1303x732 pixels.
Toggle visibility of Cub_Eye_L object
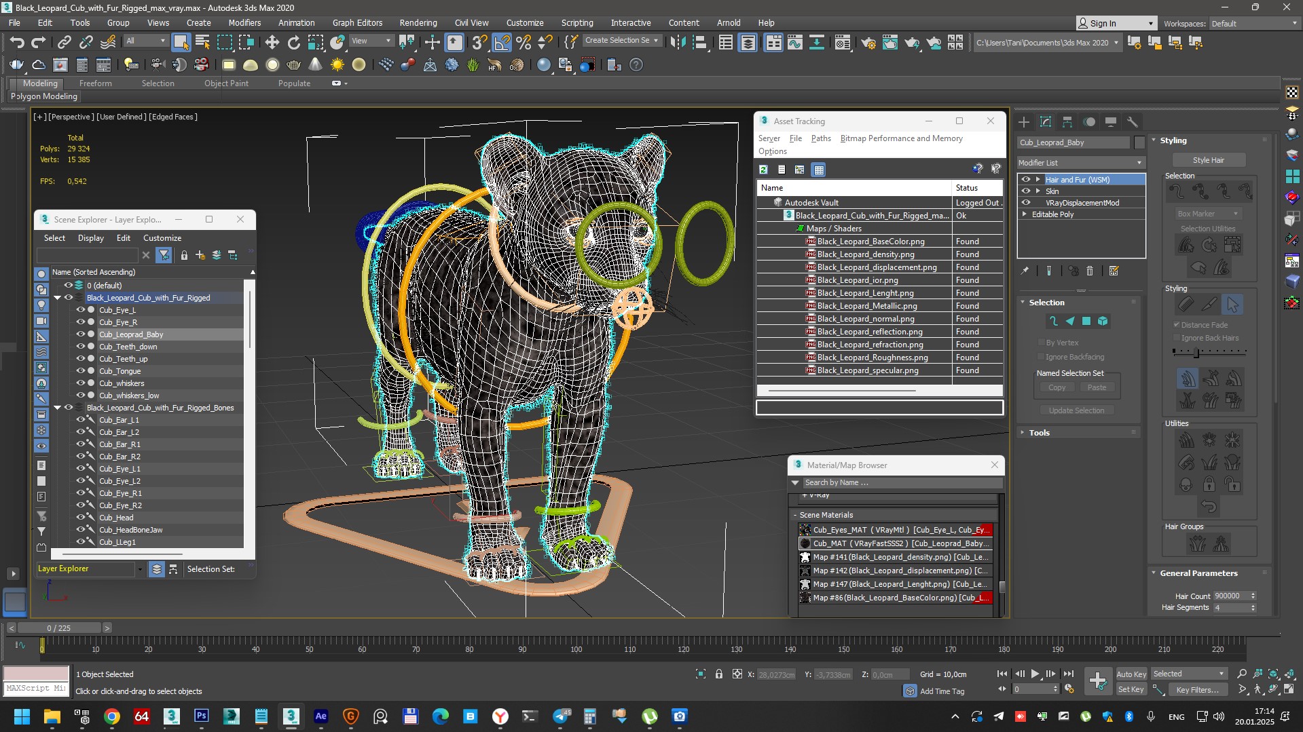80,310
